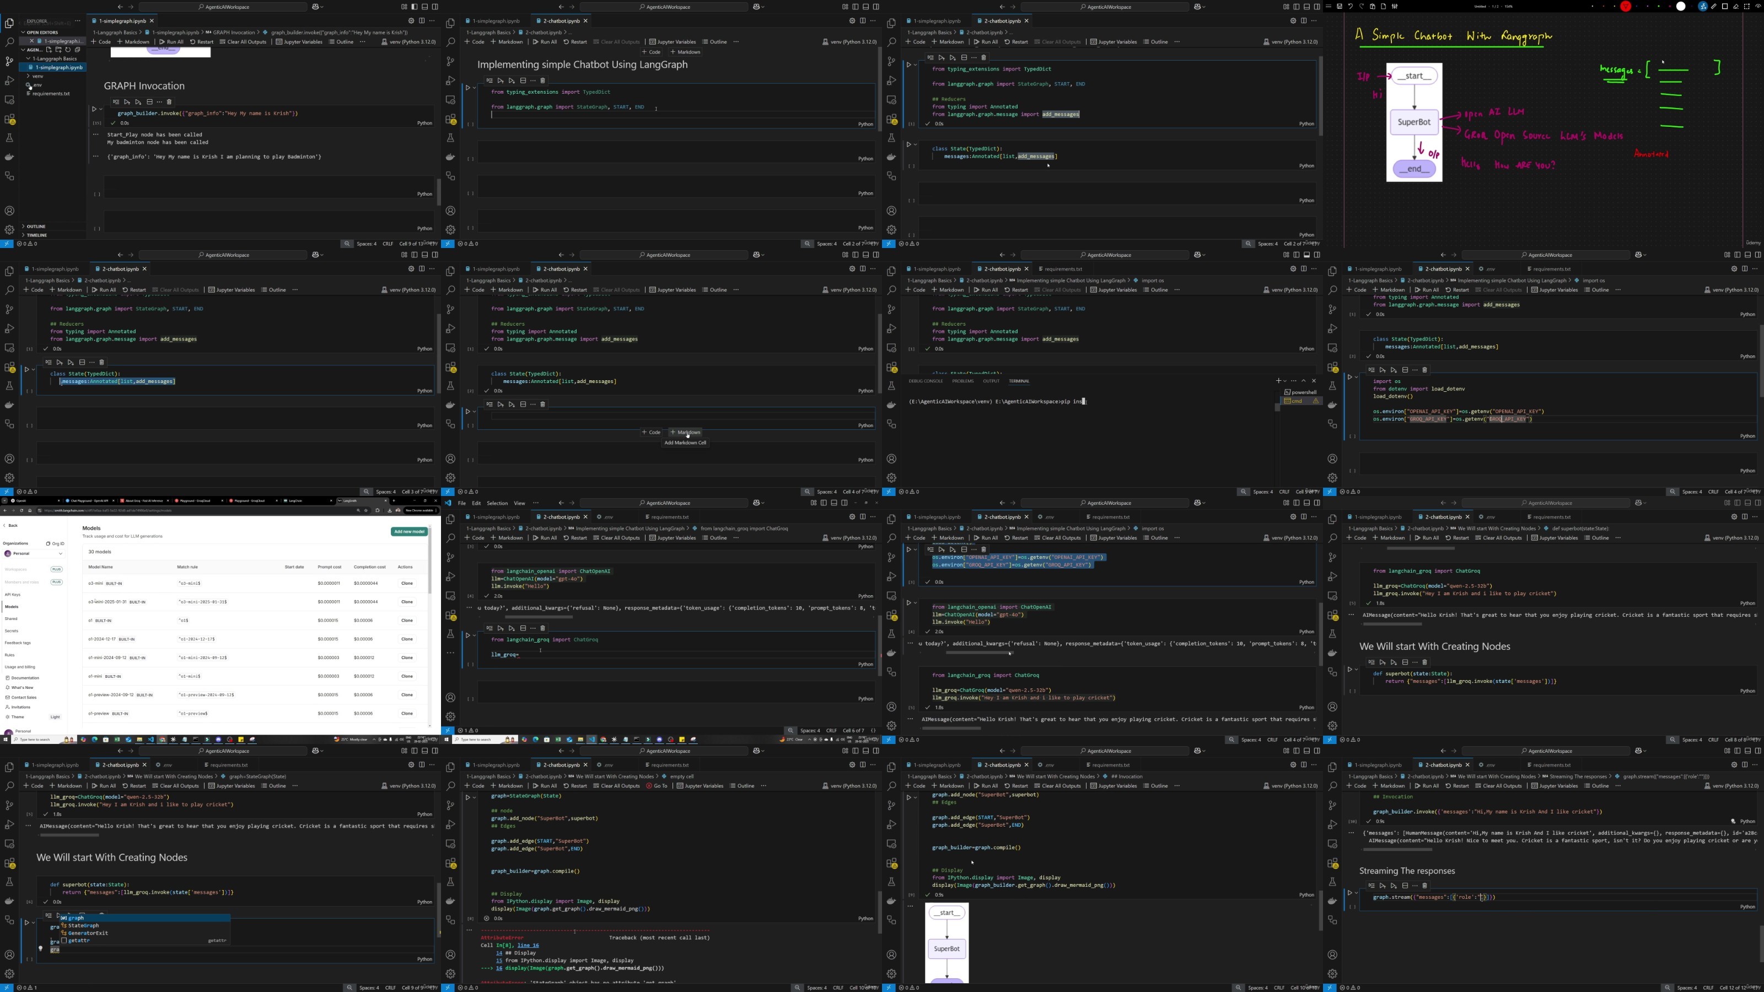Open terminal launch profile dropdown beside plus
1764x992 pixels.
[x=1284, y=381]
